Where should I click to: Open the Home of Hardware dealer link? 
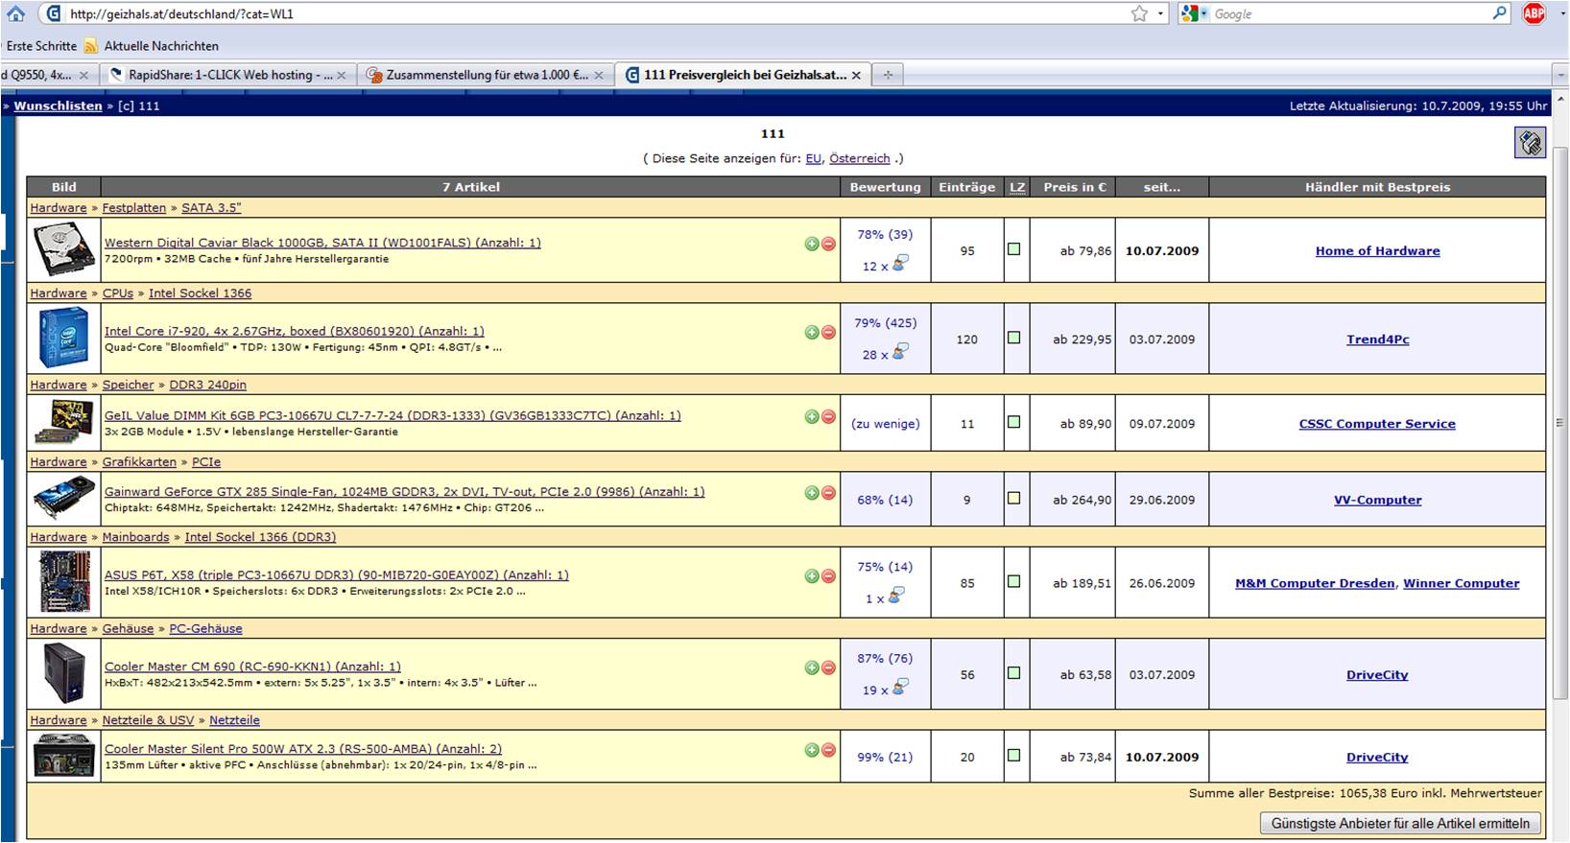click(x=1377, y=251)
